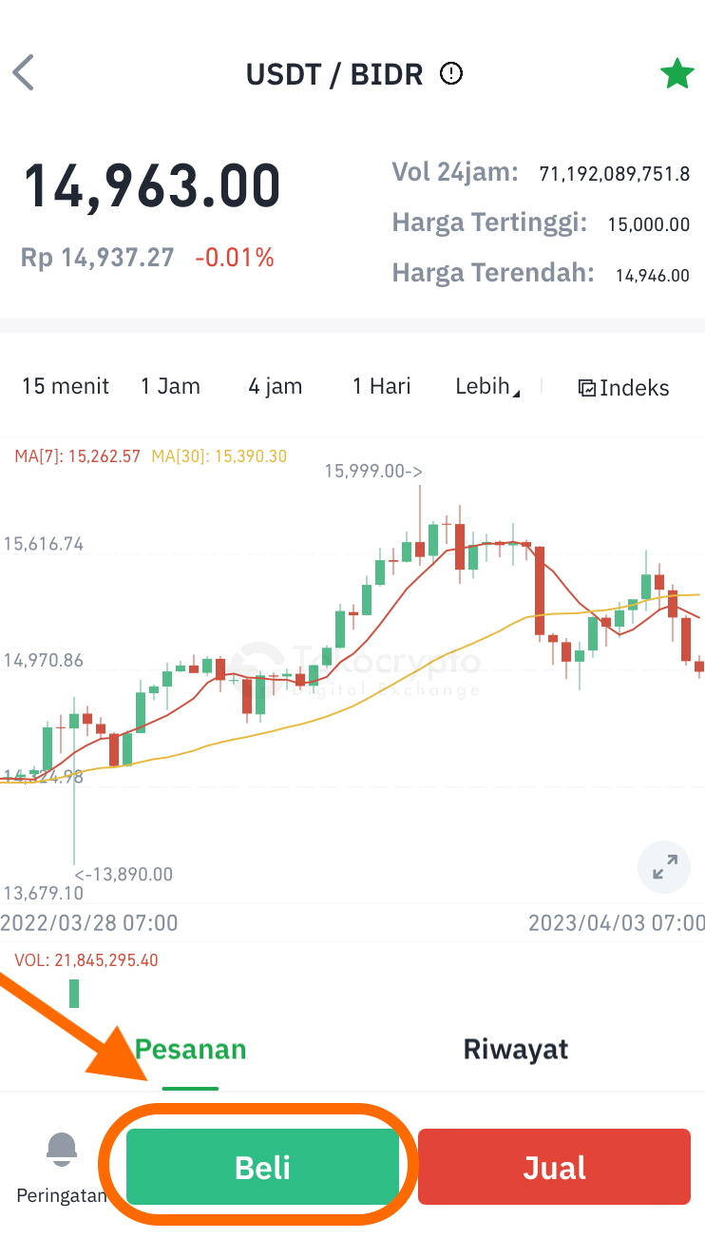Click the 15,616.74 price axis label
705x1258 pixels.
pyautogui.click(x=44, y=544)
